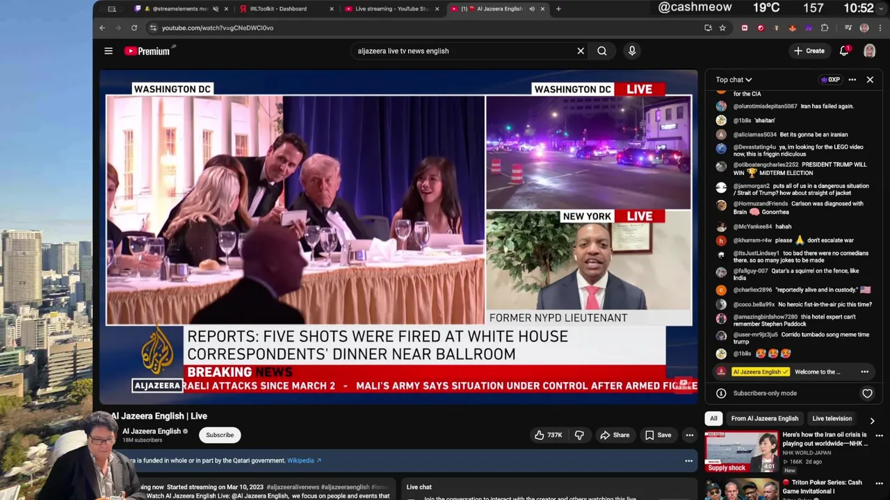This screenshot has width=890, height=500.
Task: Open the account avatar menu
Action: (x=869, y=51)
